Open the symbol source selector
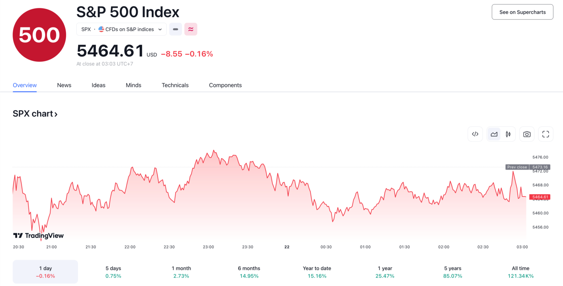 point(121,29)
